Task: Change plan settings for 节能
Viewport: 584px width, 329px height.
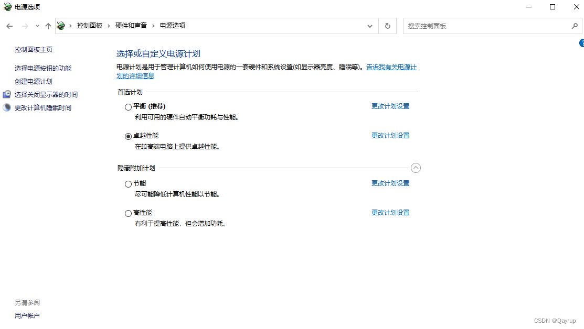Action: (x=390, y=183)
